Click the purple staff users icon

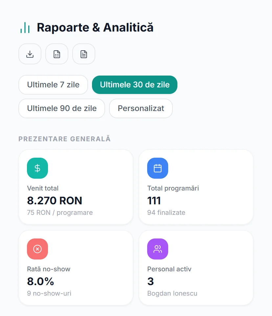point(158,249)
